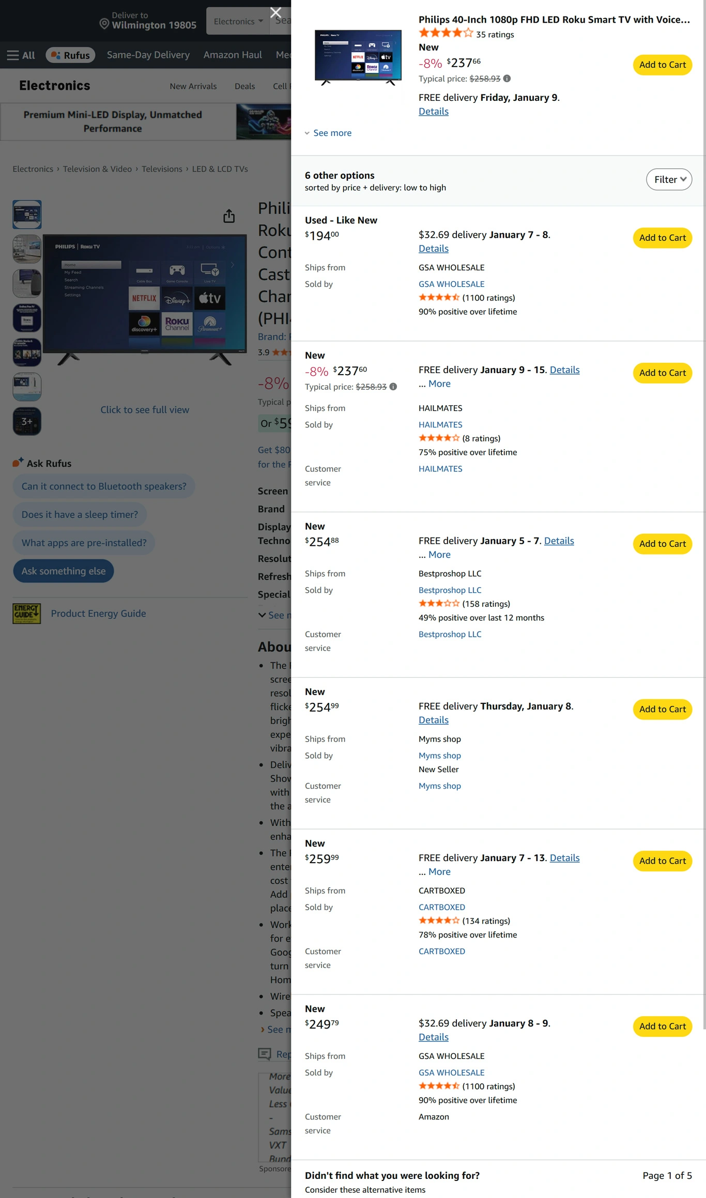
Task: Open the Electronics search category dropdown
Action: 238,21
